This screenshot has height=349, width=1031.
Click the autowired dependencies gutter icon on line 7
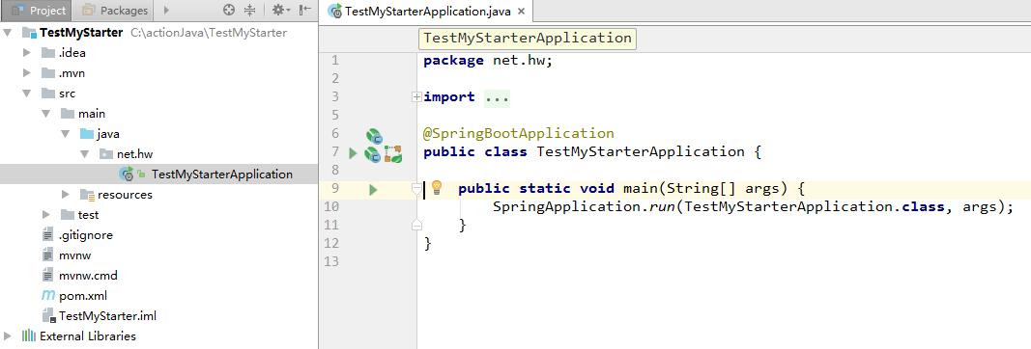point(393,154)
